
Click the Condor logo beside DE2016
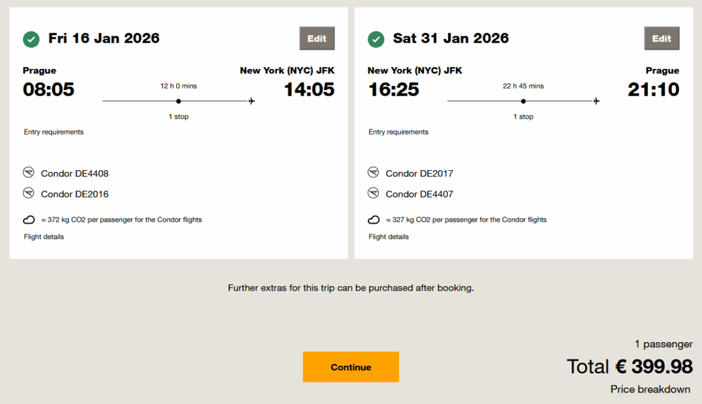point(28,193)
